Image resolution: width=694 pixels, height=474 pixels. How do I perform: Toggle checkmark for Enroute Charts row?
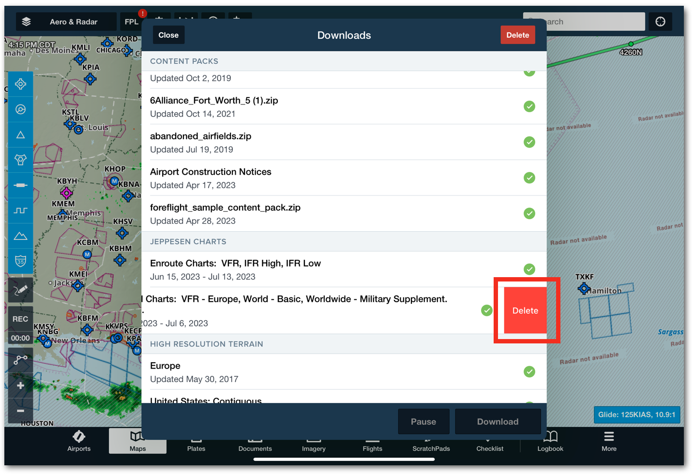pos(529,269)
